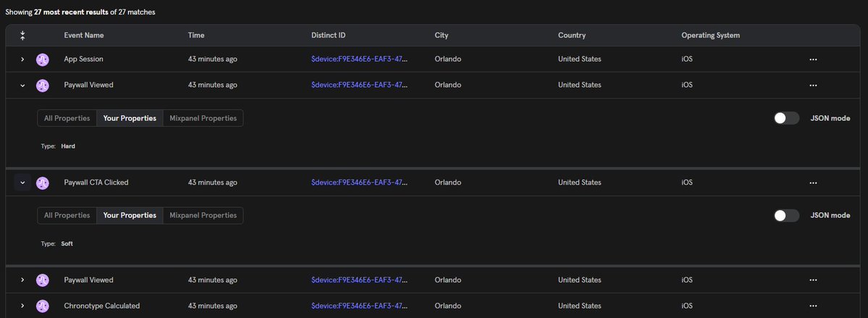Select Your Properties tab under Paywall CTA Clicked

click(130, 216)
